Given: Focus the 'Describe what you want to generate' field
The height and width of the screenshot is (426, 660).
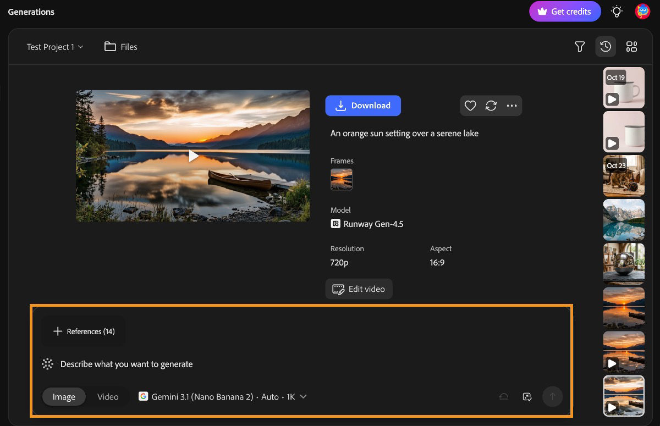Looking at the screenshot, I should coord(127,364).
